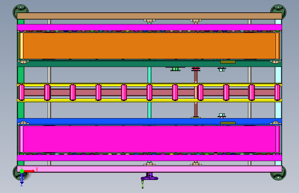This screenshot has height=193, width=299.
Task: Select the orange conveyor belt surface
Action: click(149, 46)
